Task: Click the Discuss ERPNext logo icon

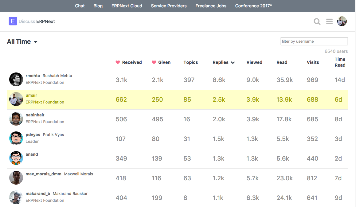Action: pyautogui.click(x=13, y=21)
